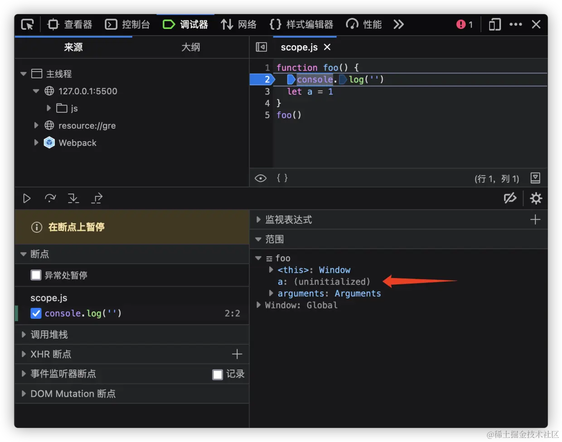Collapse the foo scope in 范围 panel
Image resolution: width=562 pixels, height=442 pixels.
click(x=258, y=258)
